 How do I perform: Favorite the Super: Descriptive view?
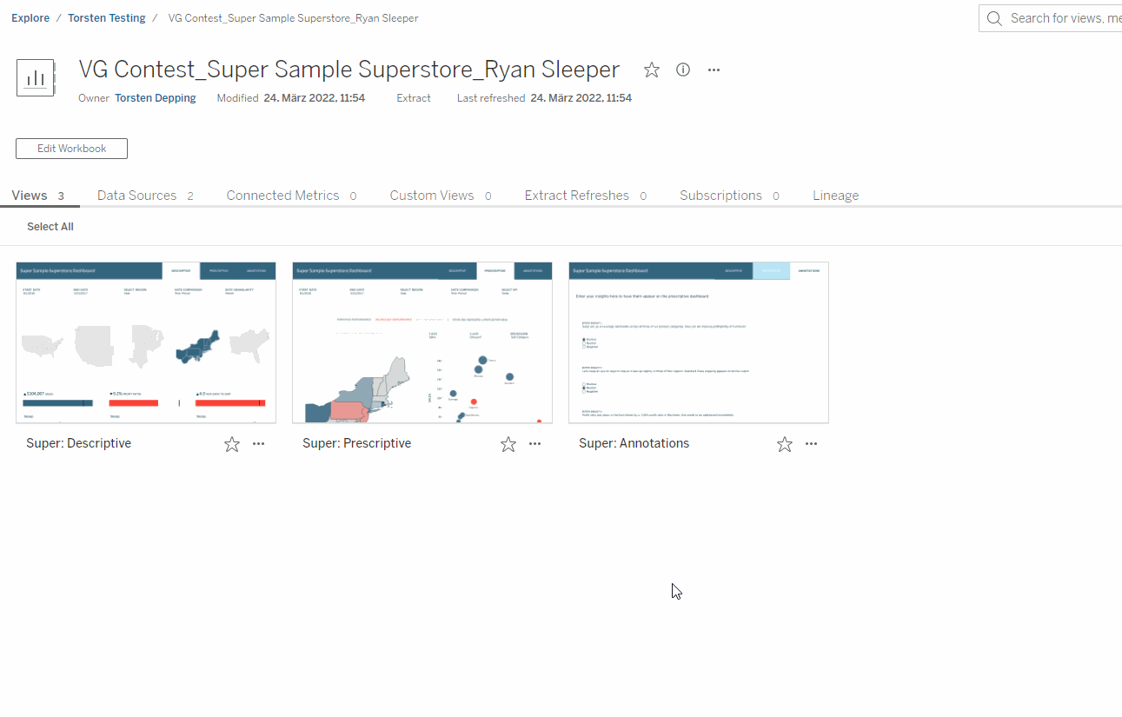coord(232,444)
